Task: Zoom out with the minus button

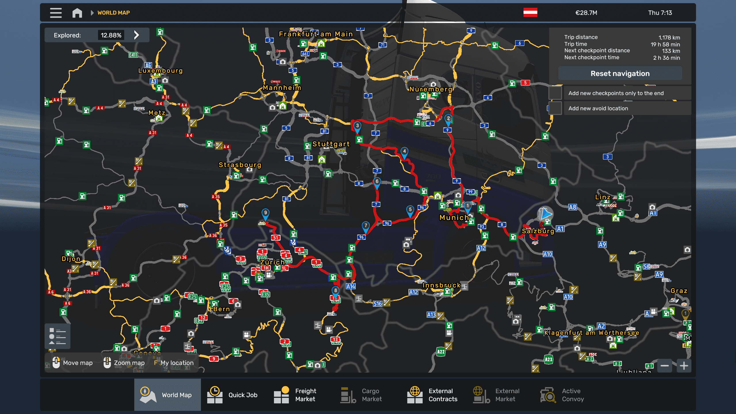Action: tap(664, 366)
